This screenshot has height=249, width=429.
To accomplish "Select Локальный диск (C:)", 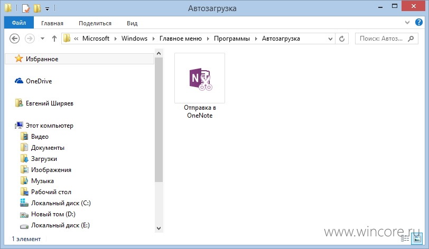I will (61, 203).
